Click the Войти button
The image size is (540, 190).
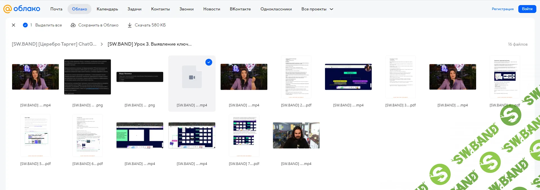click(527, 9)
